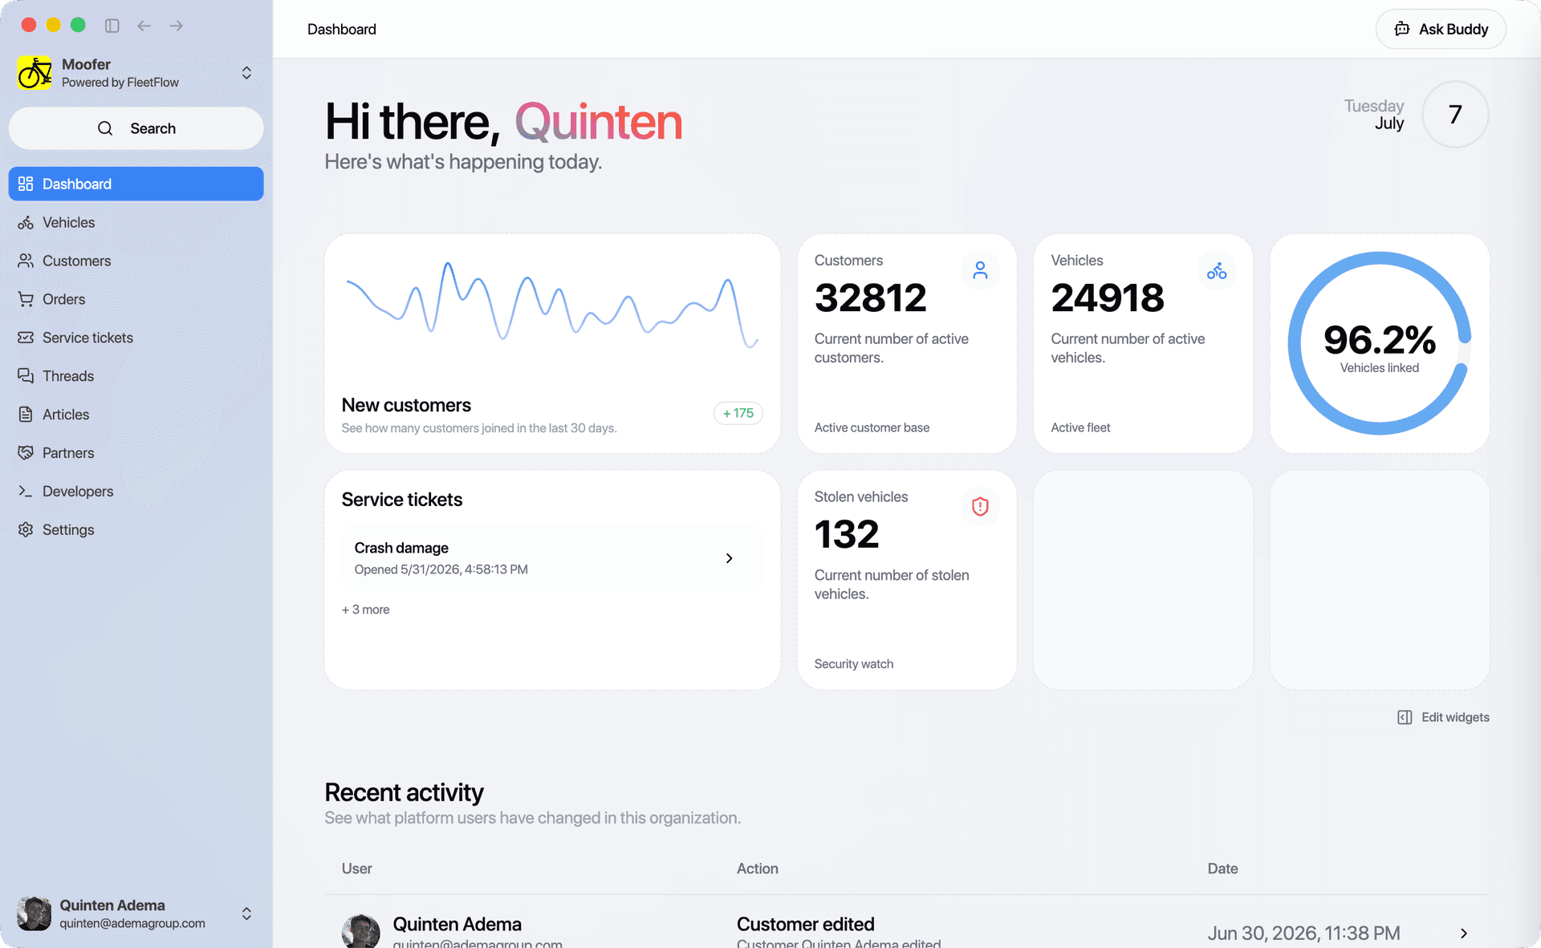Image resolution: width=1541 pixels, height=948 pixels.
Task: Open Articles in the sidebar
Action: click(136, 415)
